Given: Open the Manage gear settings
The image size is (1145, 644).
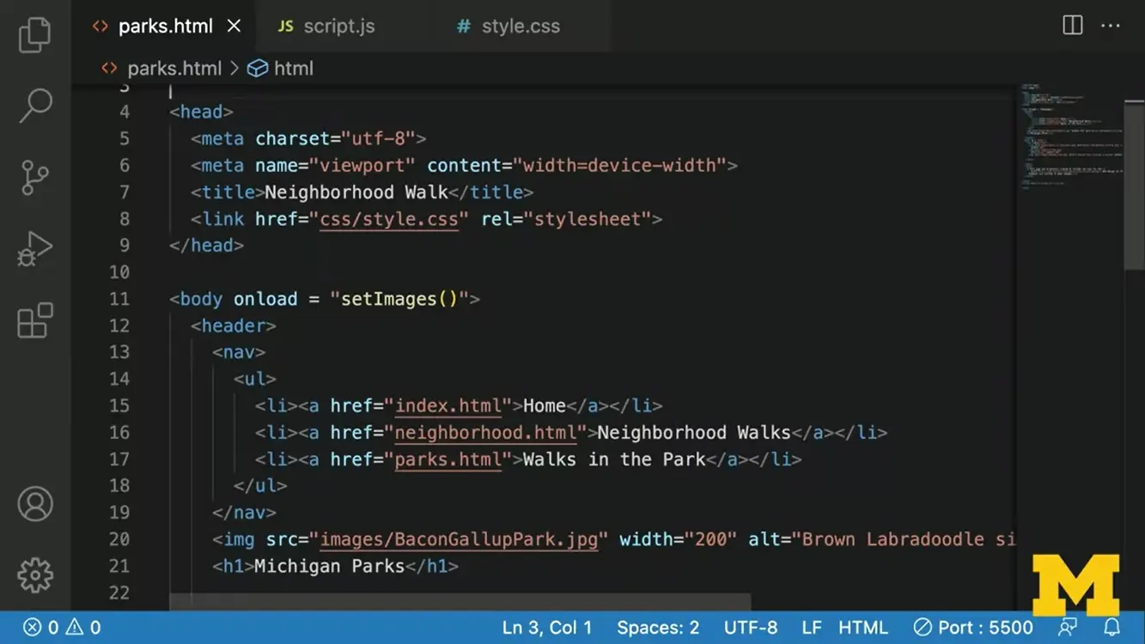Looking at the screenshot, I should [x=35, y=575].
